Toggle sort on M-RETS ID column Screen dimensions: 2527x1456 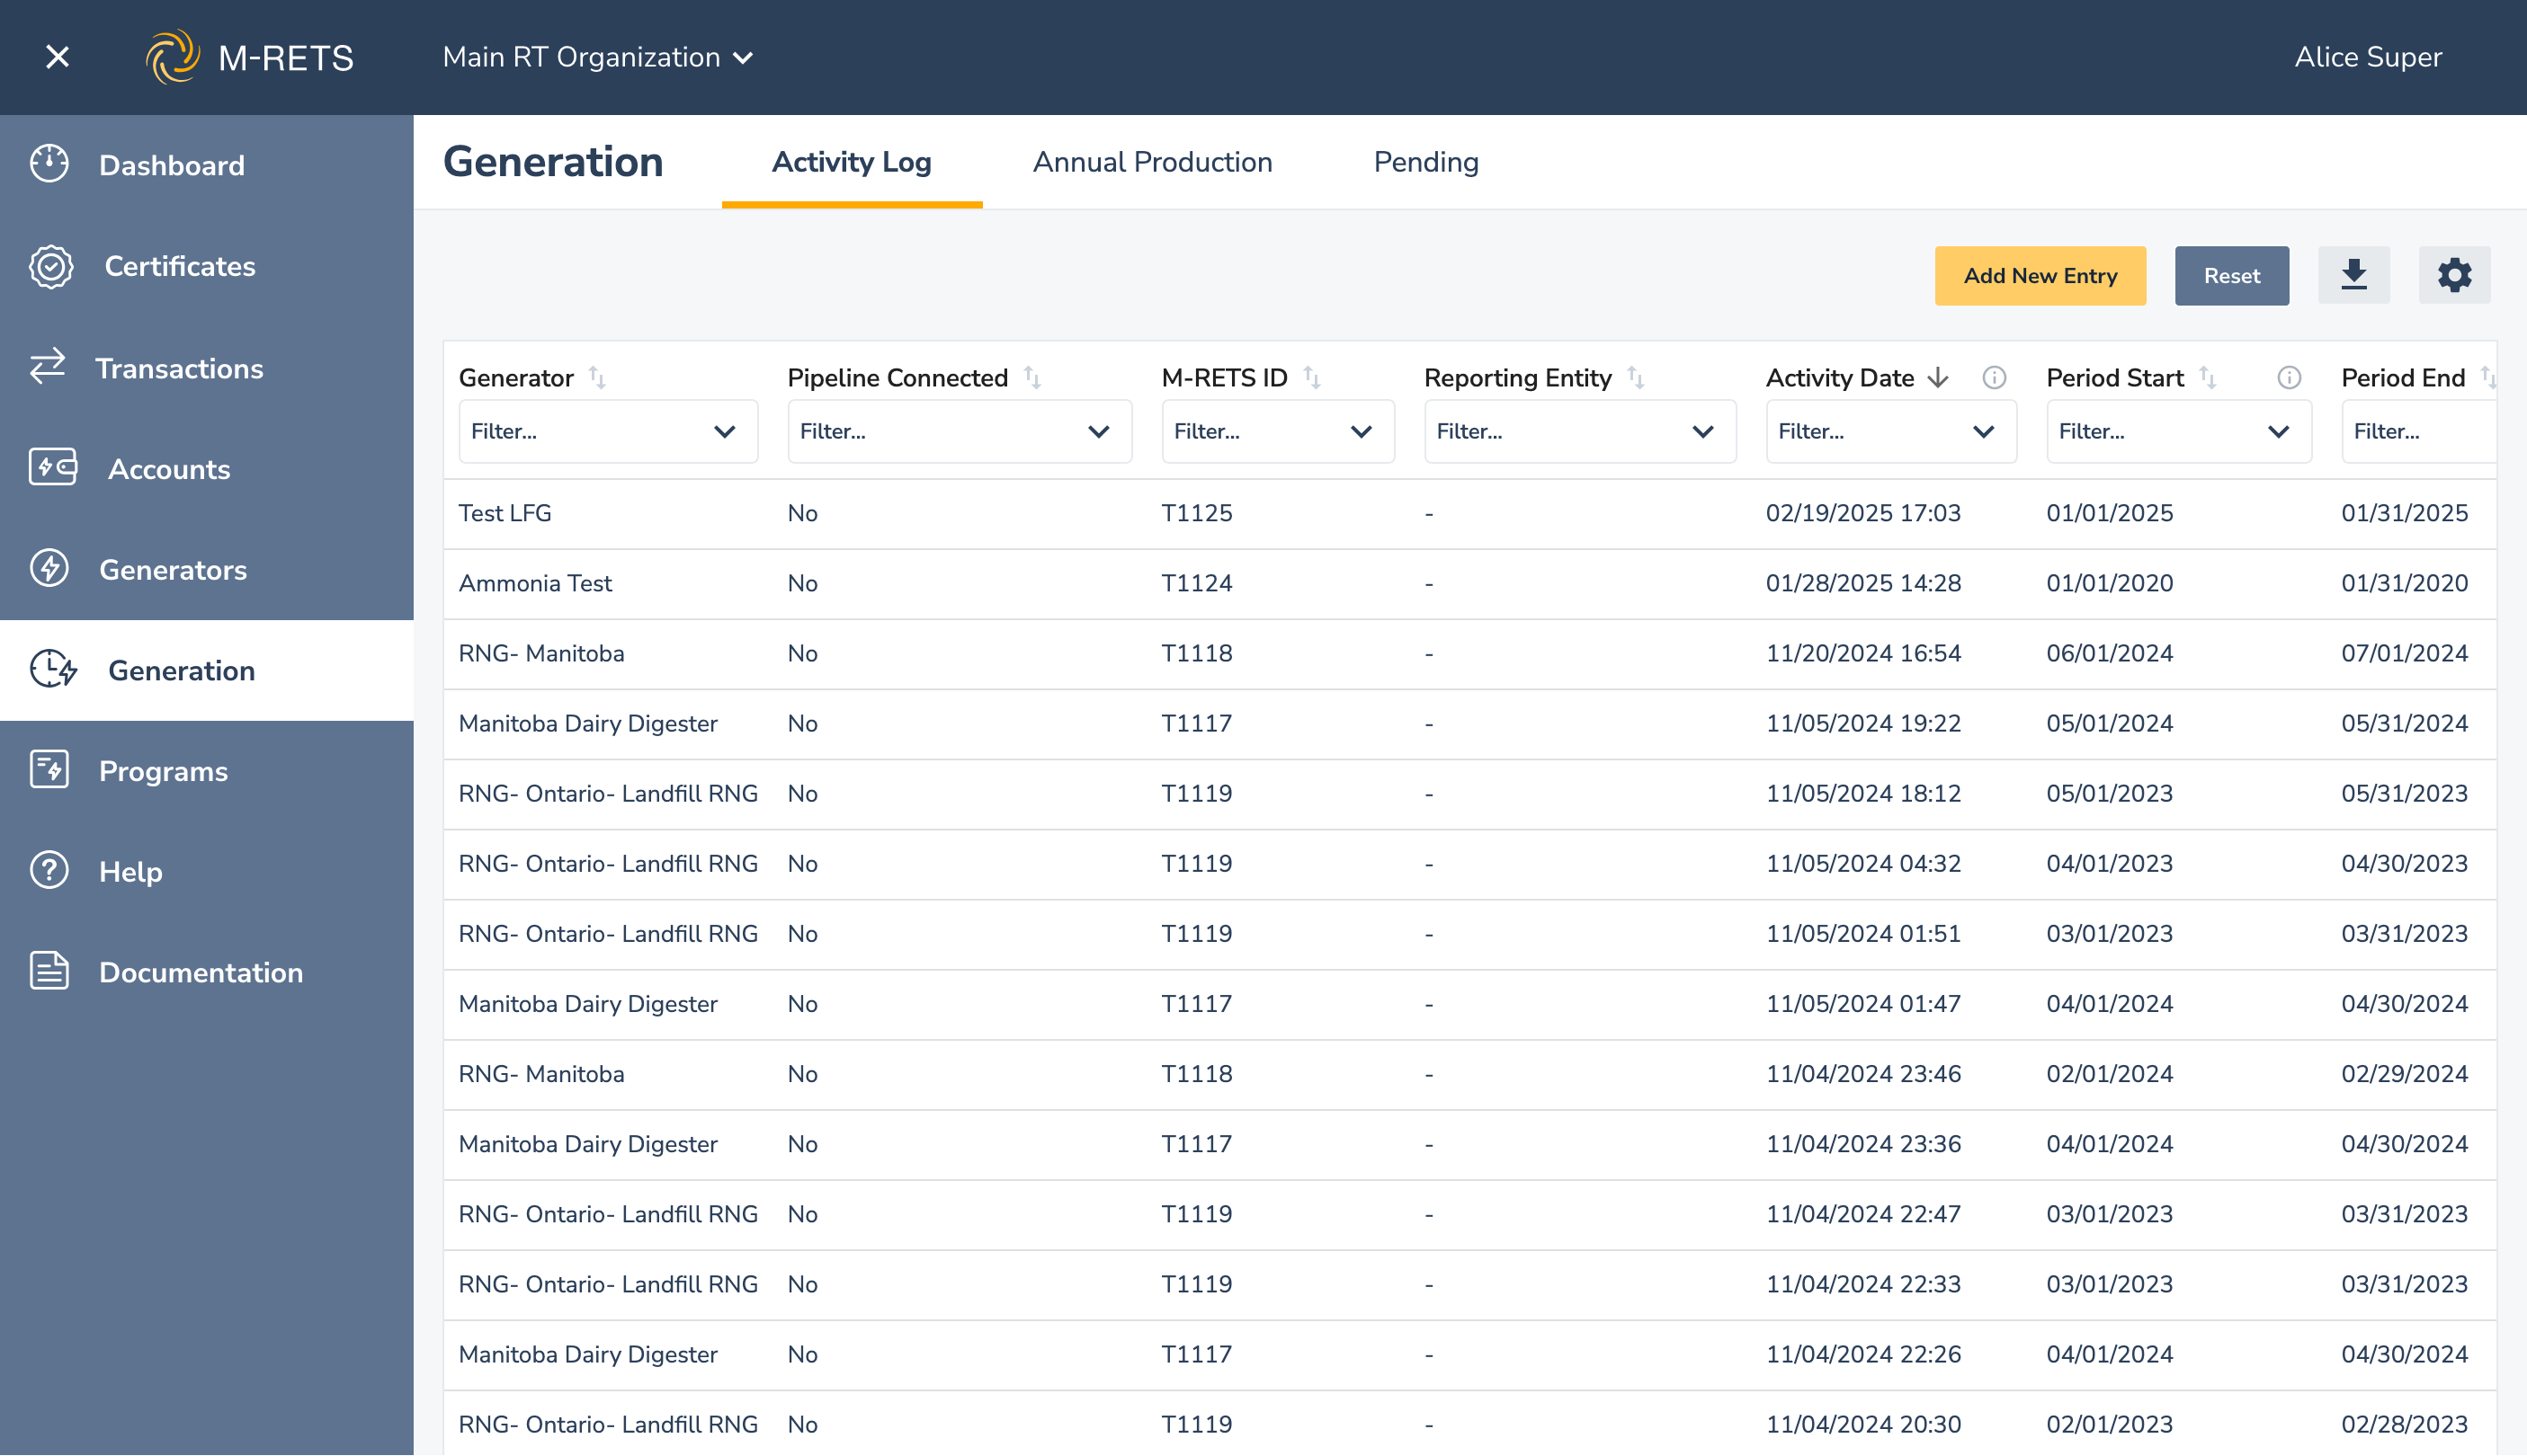point(1311,377)
